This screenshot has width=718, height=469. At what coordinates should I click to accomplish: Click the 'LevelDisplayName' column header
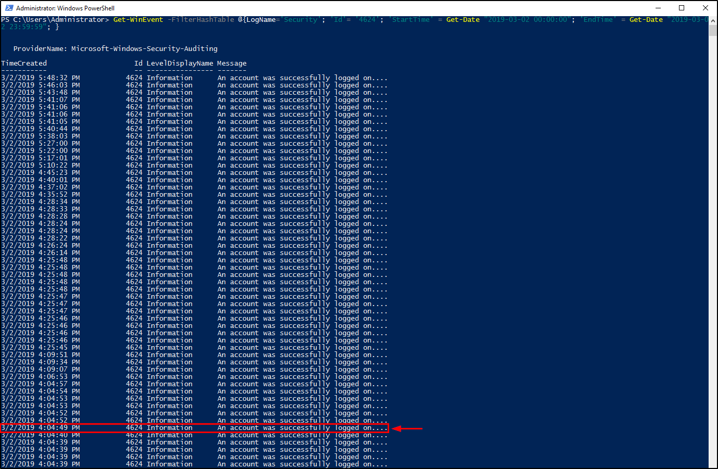tap(179, 64)
